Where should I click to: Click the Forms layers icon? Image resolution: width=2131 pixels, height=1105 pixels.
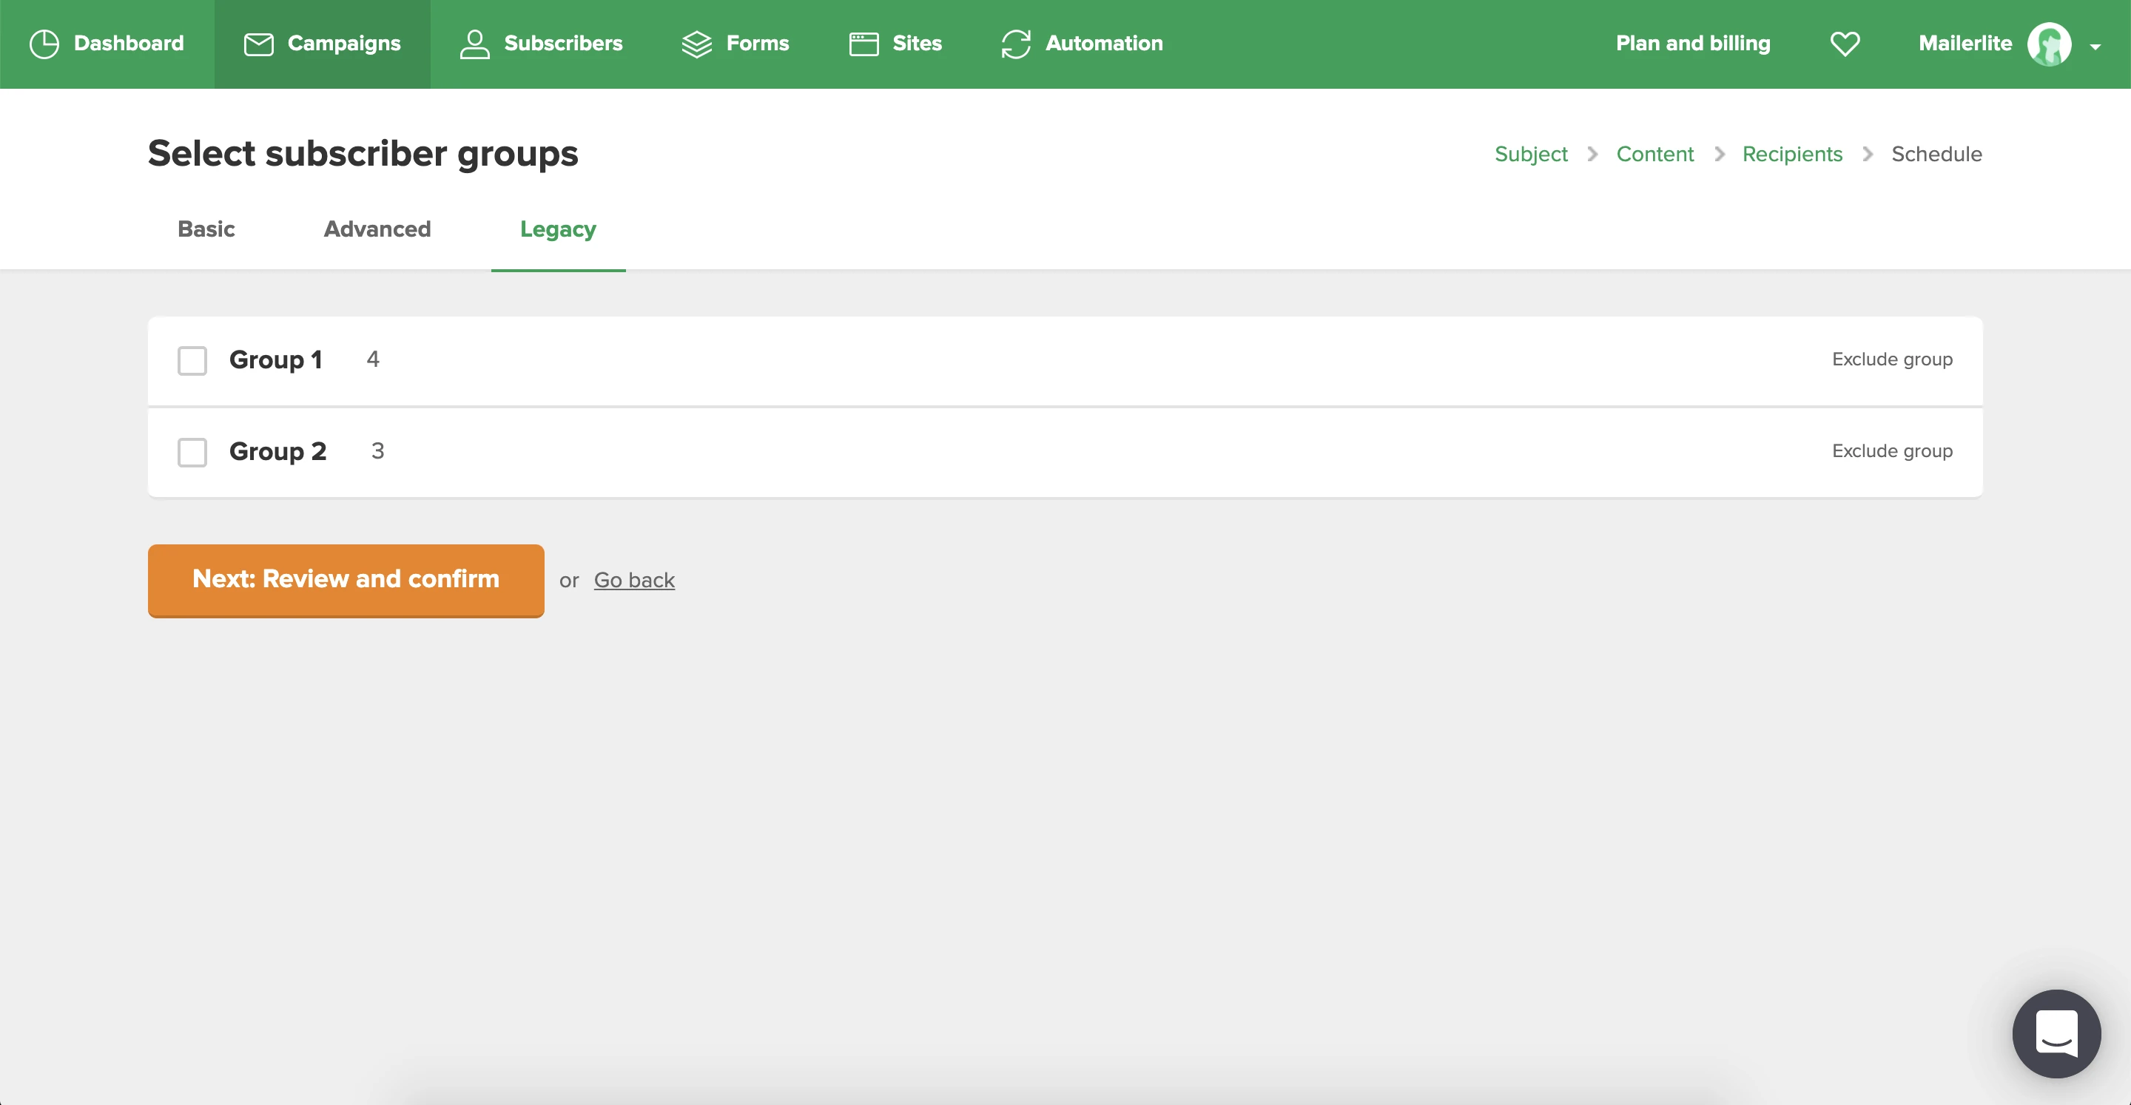696,44
